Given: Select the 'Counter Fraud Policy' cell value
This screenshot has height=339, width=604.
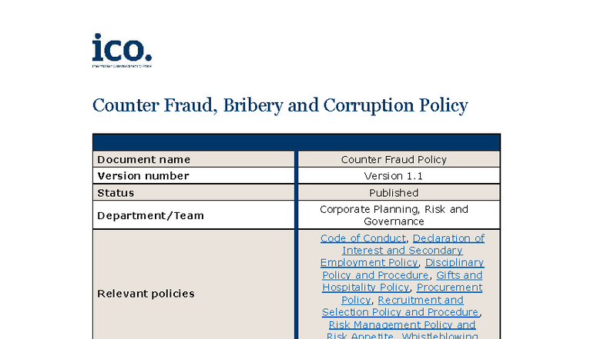Looking at the screenshot, I should [x=394, y=159].
